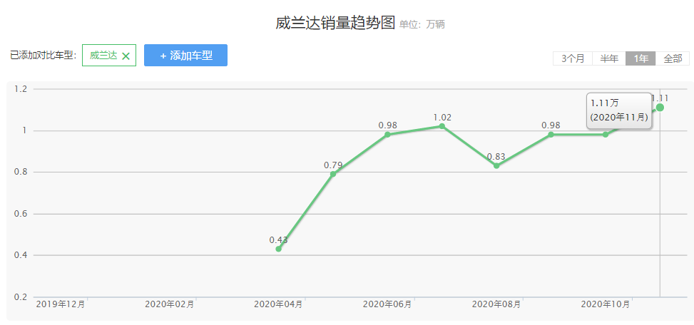Click the 1.11万 (2020年11月) tooltip
This screenshot has width=694, height=325.
tap(619, 110)
